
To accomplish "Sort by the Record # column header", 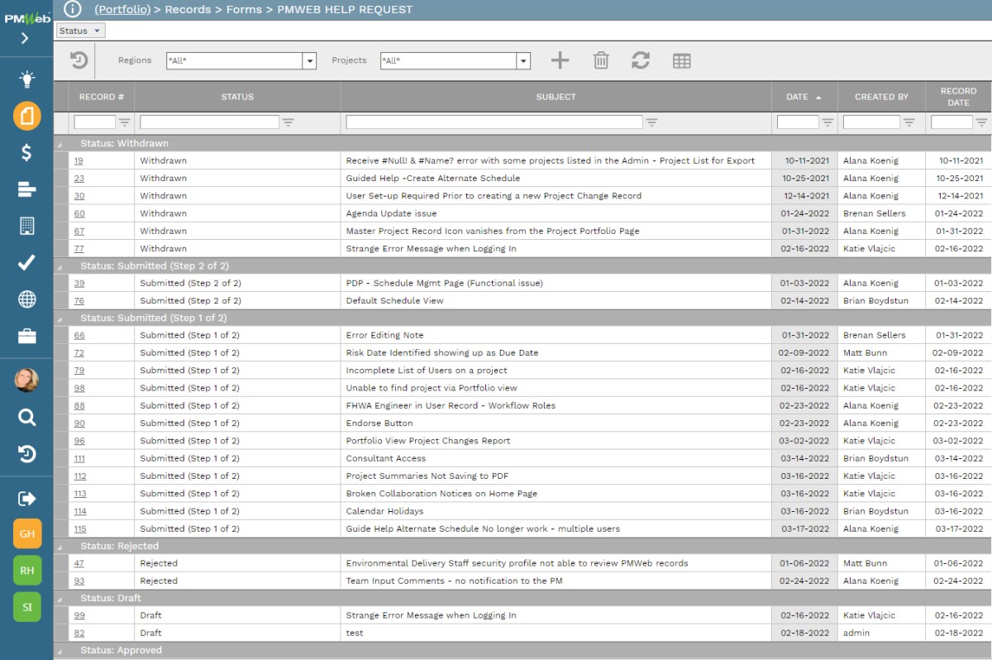I will [102, 97].
